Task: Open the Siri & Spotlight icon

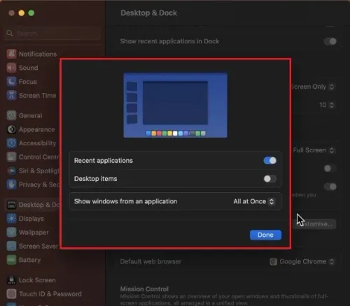Action: (x=11, y=170)
